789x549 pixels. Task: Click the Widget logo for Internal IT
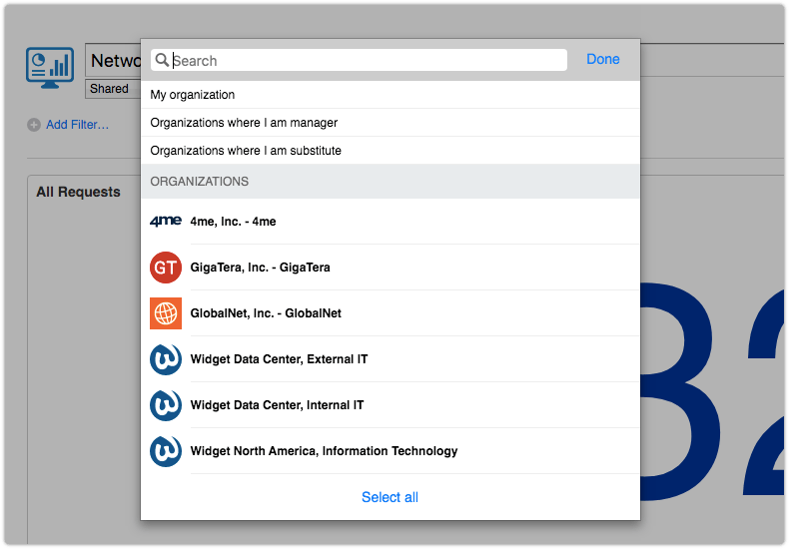pos(166,405)
